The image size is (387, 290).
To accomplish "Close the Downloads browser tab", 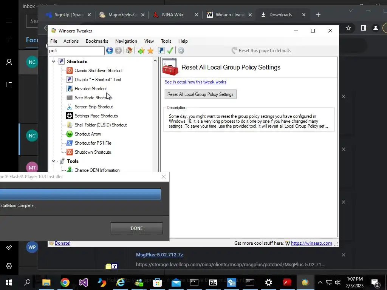I will click(x=304, y=15).
